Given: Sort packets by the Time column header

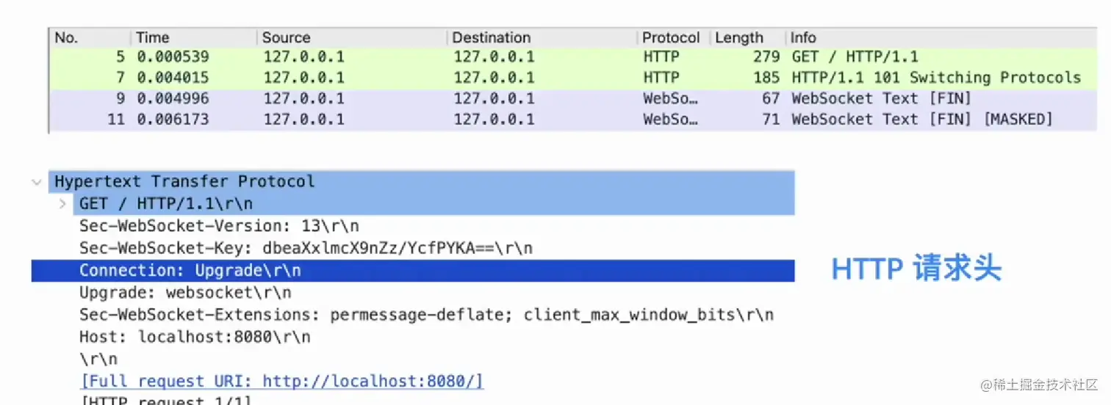Looking at the screenshot, I should tap(194, 37).
